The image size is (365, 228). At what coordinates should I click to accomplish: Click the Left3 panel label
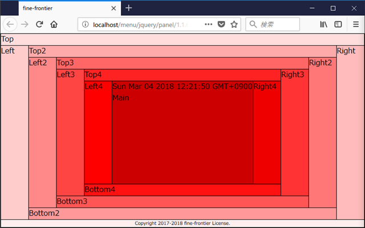tap(66, 75)
